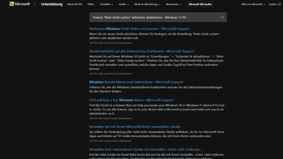Click the Microsoft logo
Image resolution: width=283 pixels, height=159 pixels.
(20, 4)
